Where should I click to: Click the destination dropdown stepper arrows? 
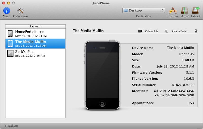(x=163, y=10)
